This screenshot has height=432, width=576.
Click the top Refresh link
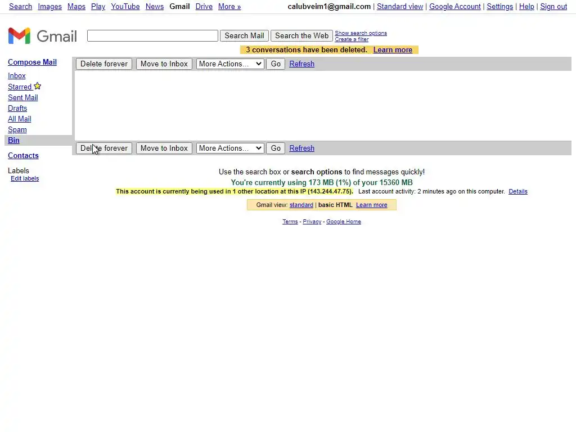(x=301, y=64)
